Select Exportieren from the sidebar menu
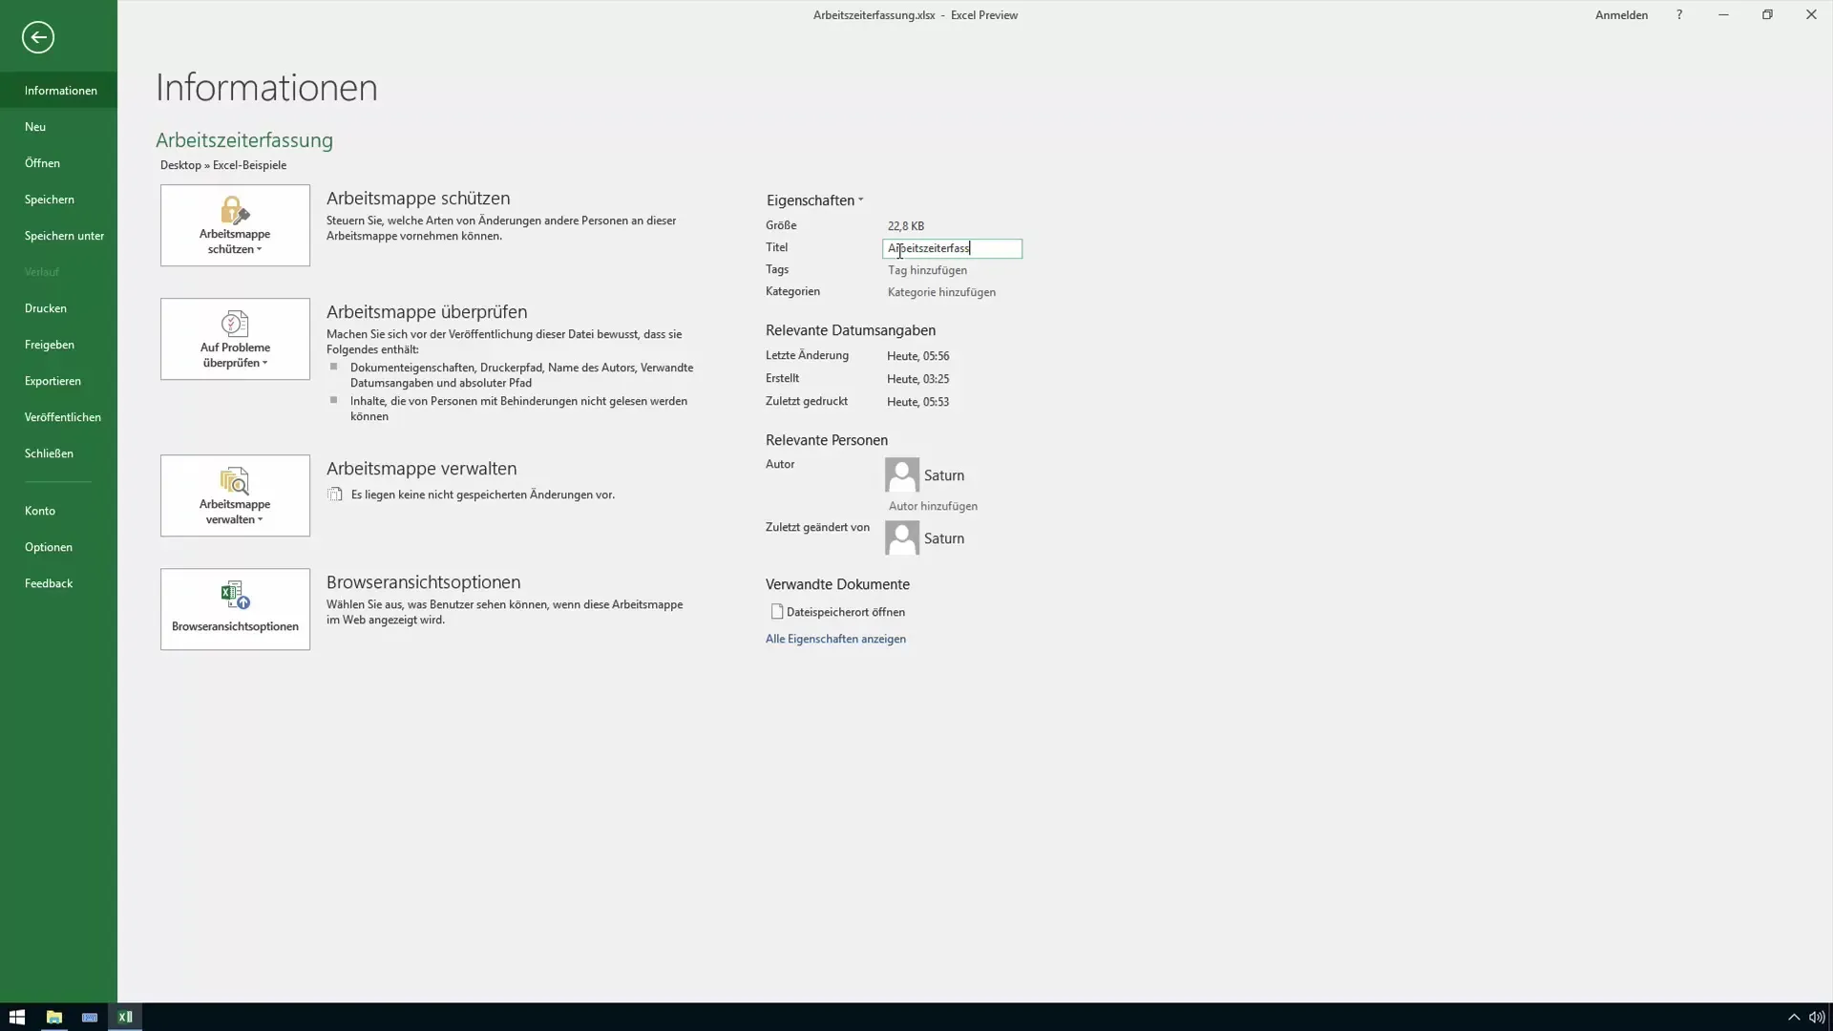 coord(52,380)
